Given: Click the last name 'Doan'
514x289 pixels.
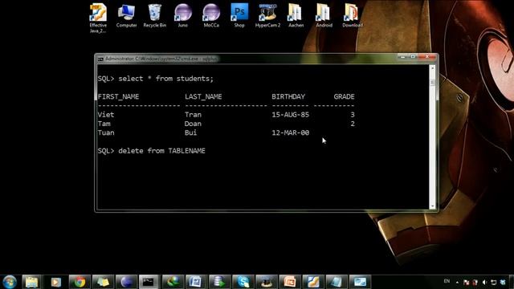Looking at the screenshot, I should [193, 124].
